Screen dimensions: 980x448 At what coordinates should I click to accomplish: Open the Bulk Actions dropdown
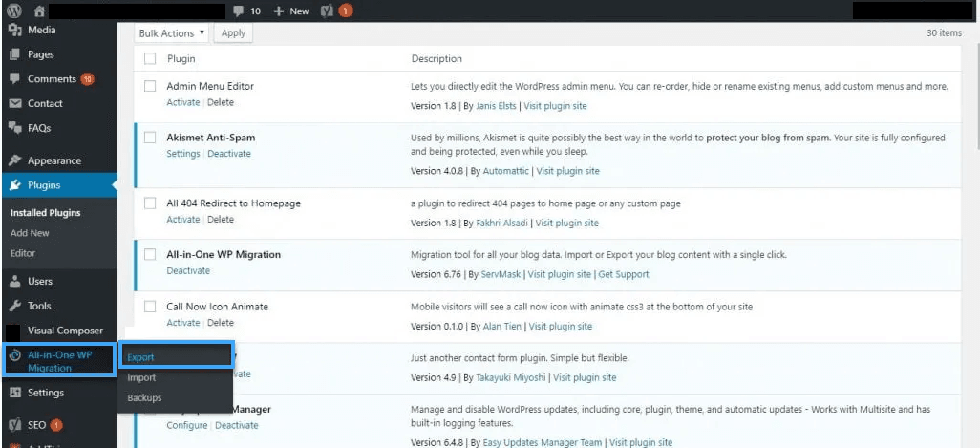click(x=172, y=33)
